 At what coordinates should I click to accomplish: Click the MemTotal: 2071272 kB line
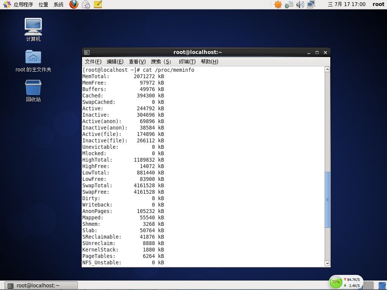tap(123, 76)
